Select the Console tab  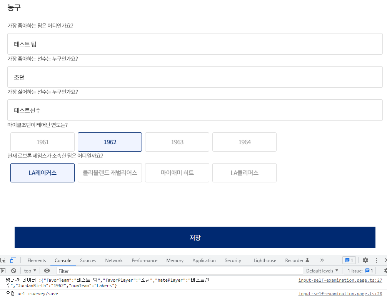coord(63,260)
